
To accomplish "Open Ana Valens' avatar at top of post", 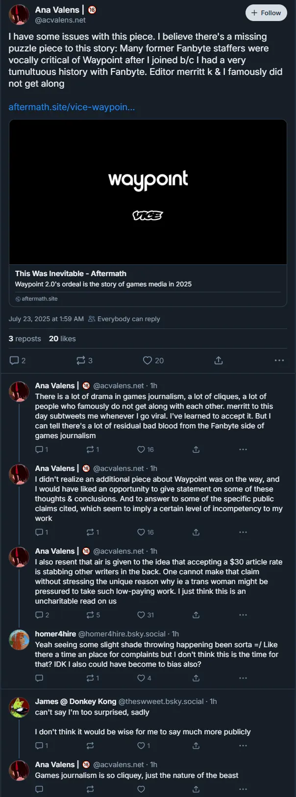I will (x=19, y=15).
